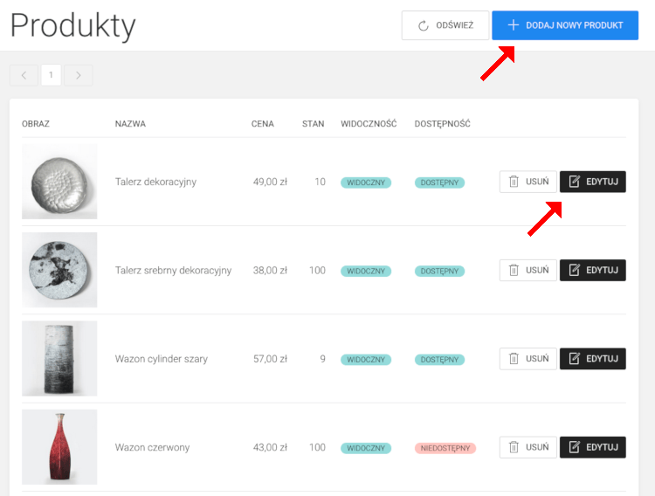Click Dostępny badge for Talerz dekoracyjny
Screen dimensions: 655x496
pyautogui.click(x=439, y=183)
